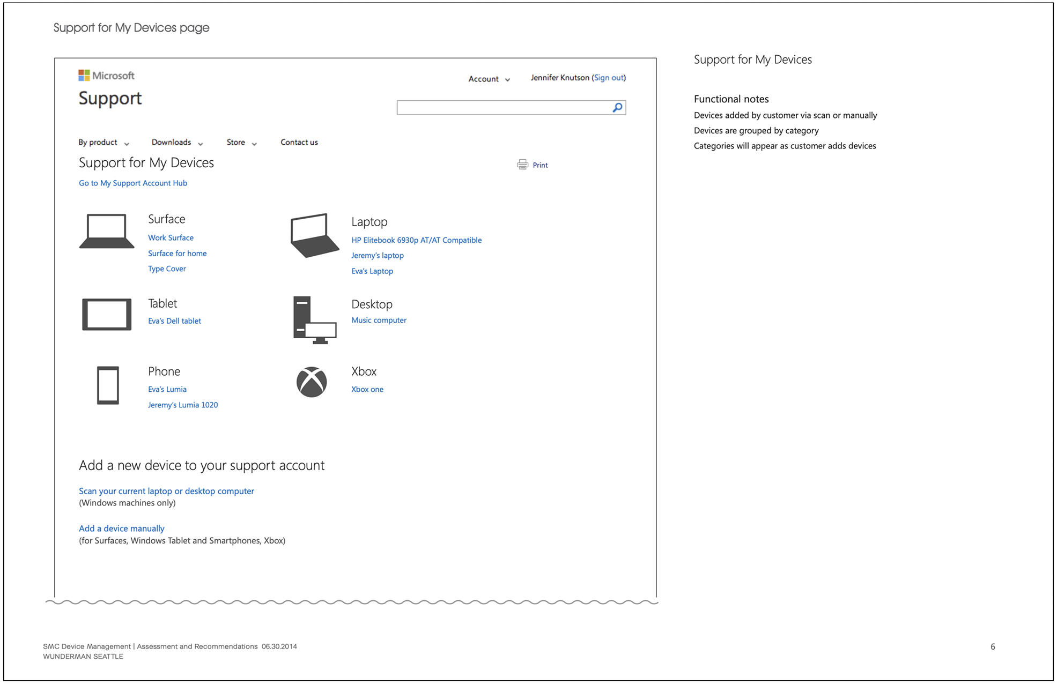Screen dimensions: 1057x685
Task: Click the Microsoft logo
Action: tap(106, 75)
